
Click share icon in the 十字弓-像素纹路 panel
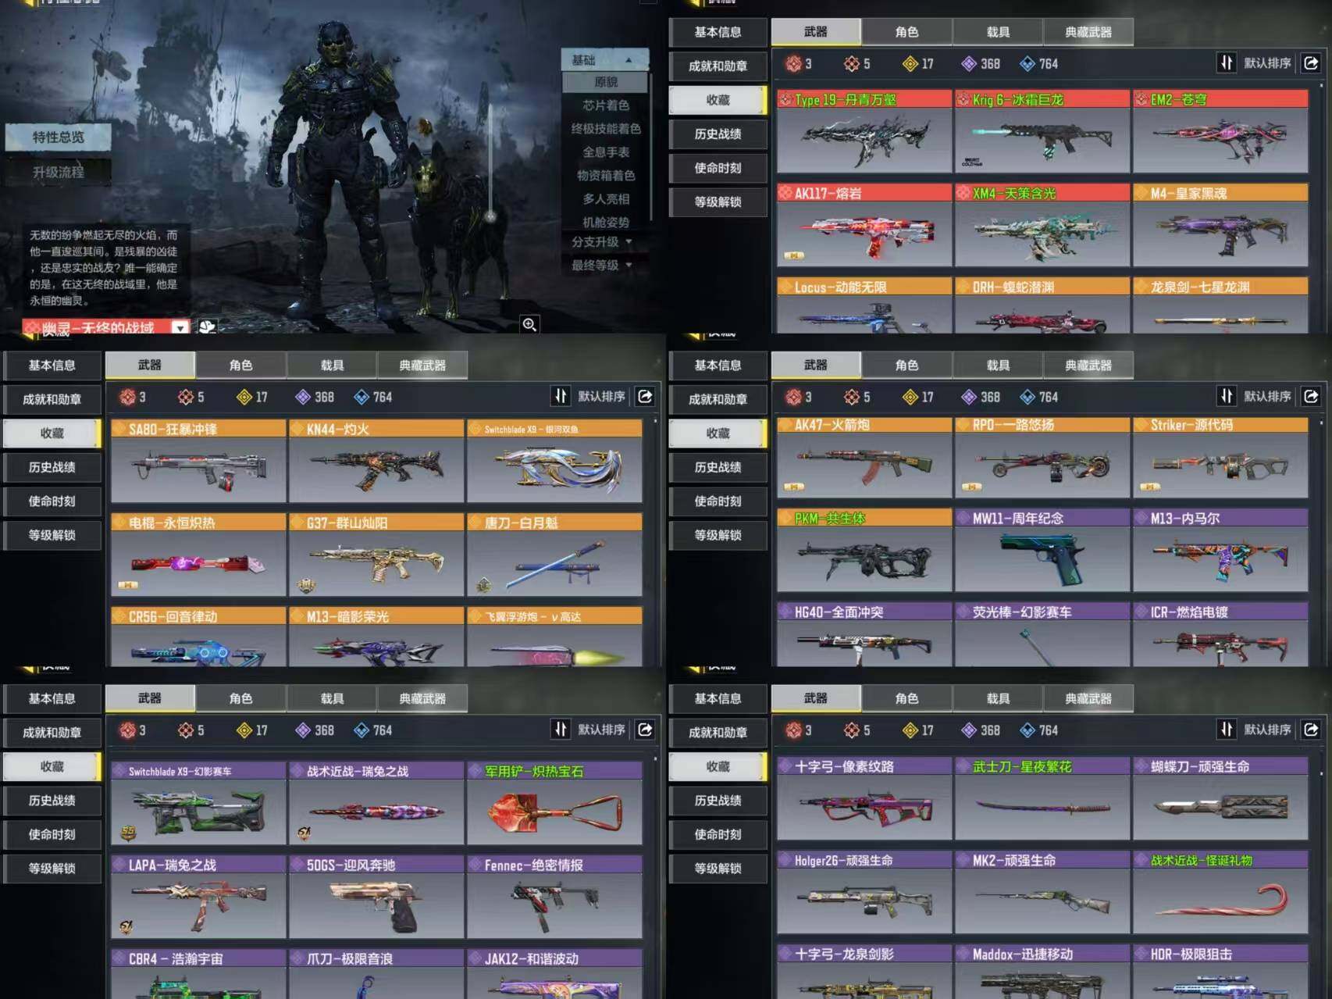point(1311,730)
